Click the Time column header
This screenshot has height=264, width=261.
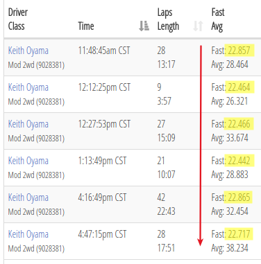coord(86,26)
